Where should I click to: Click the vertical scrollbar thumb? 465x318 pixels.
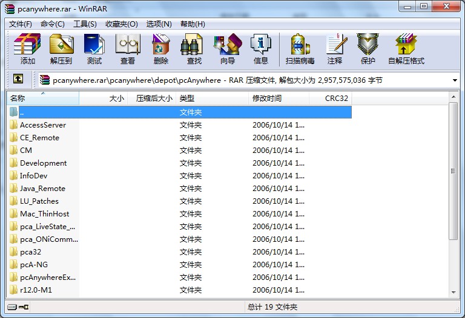453,171
